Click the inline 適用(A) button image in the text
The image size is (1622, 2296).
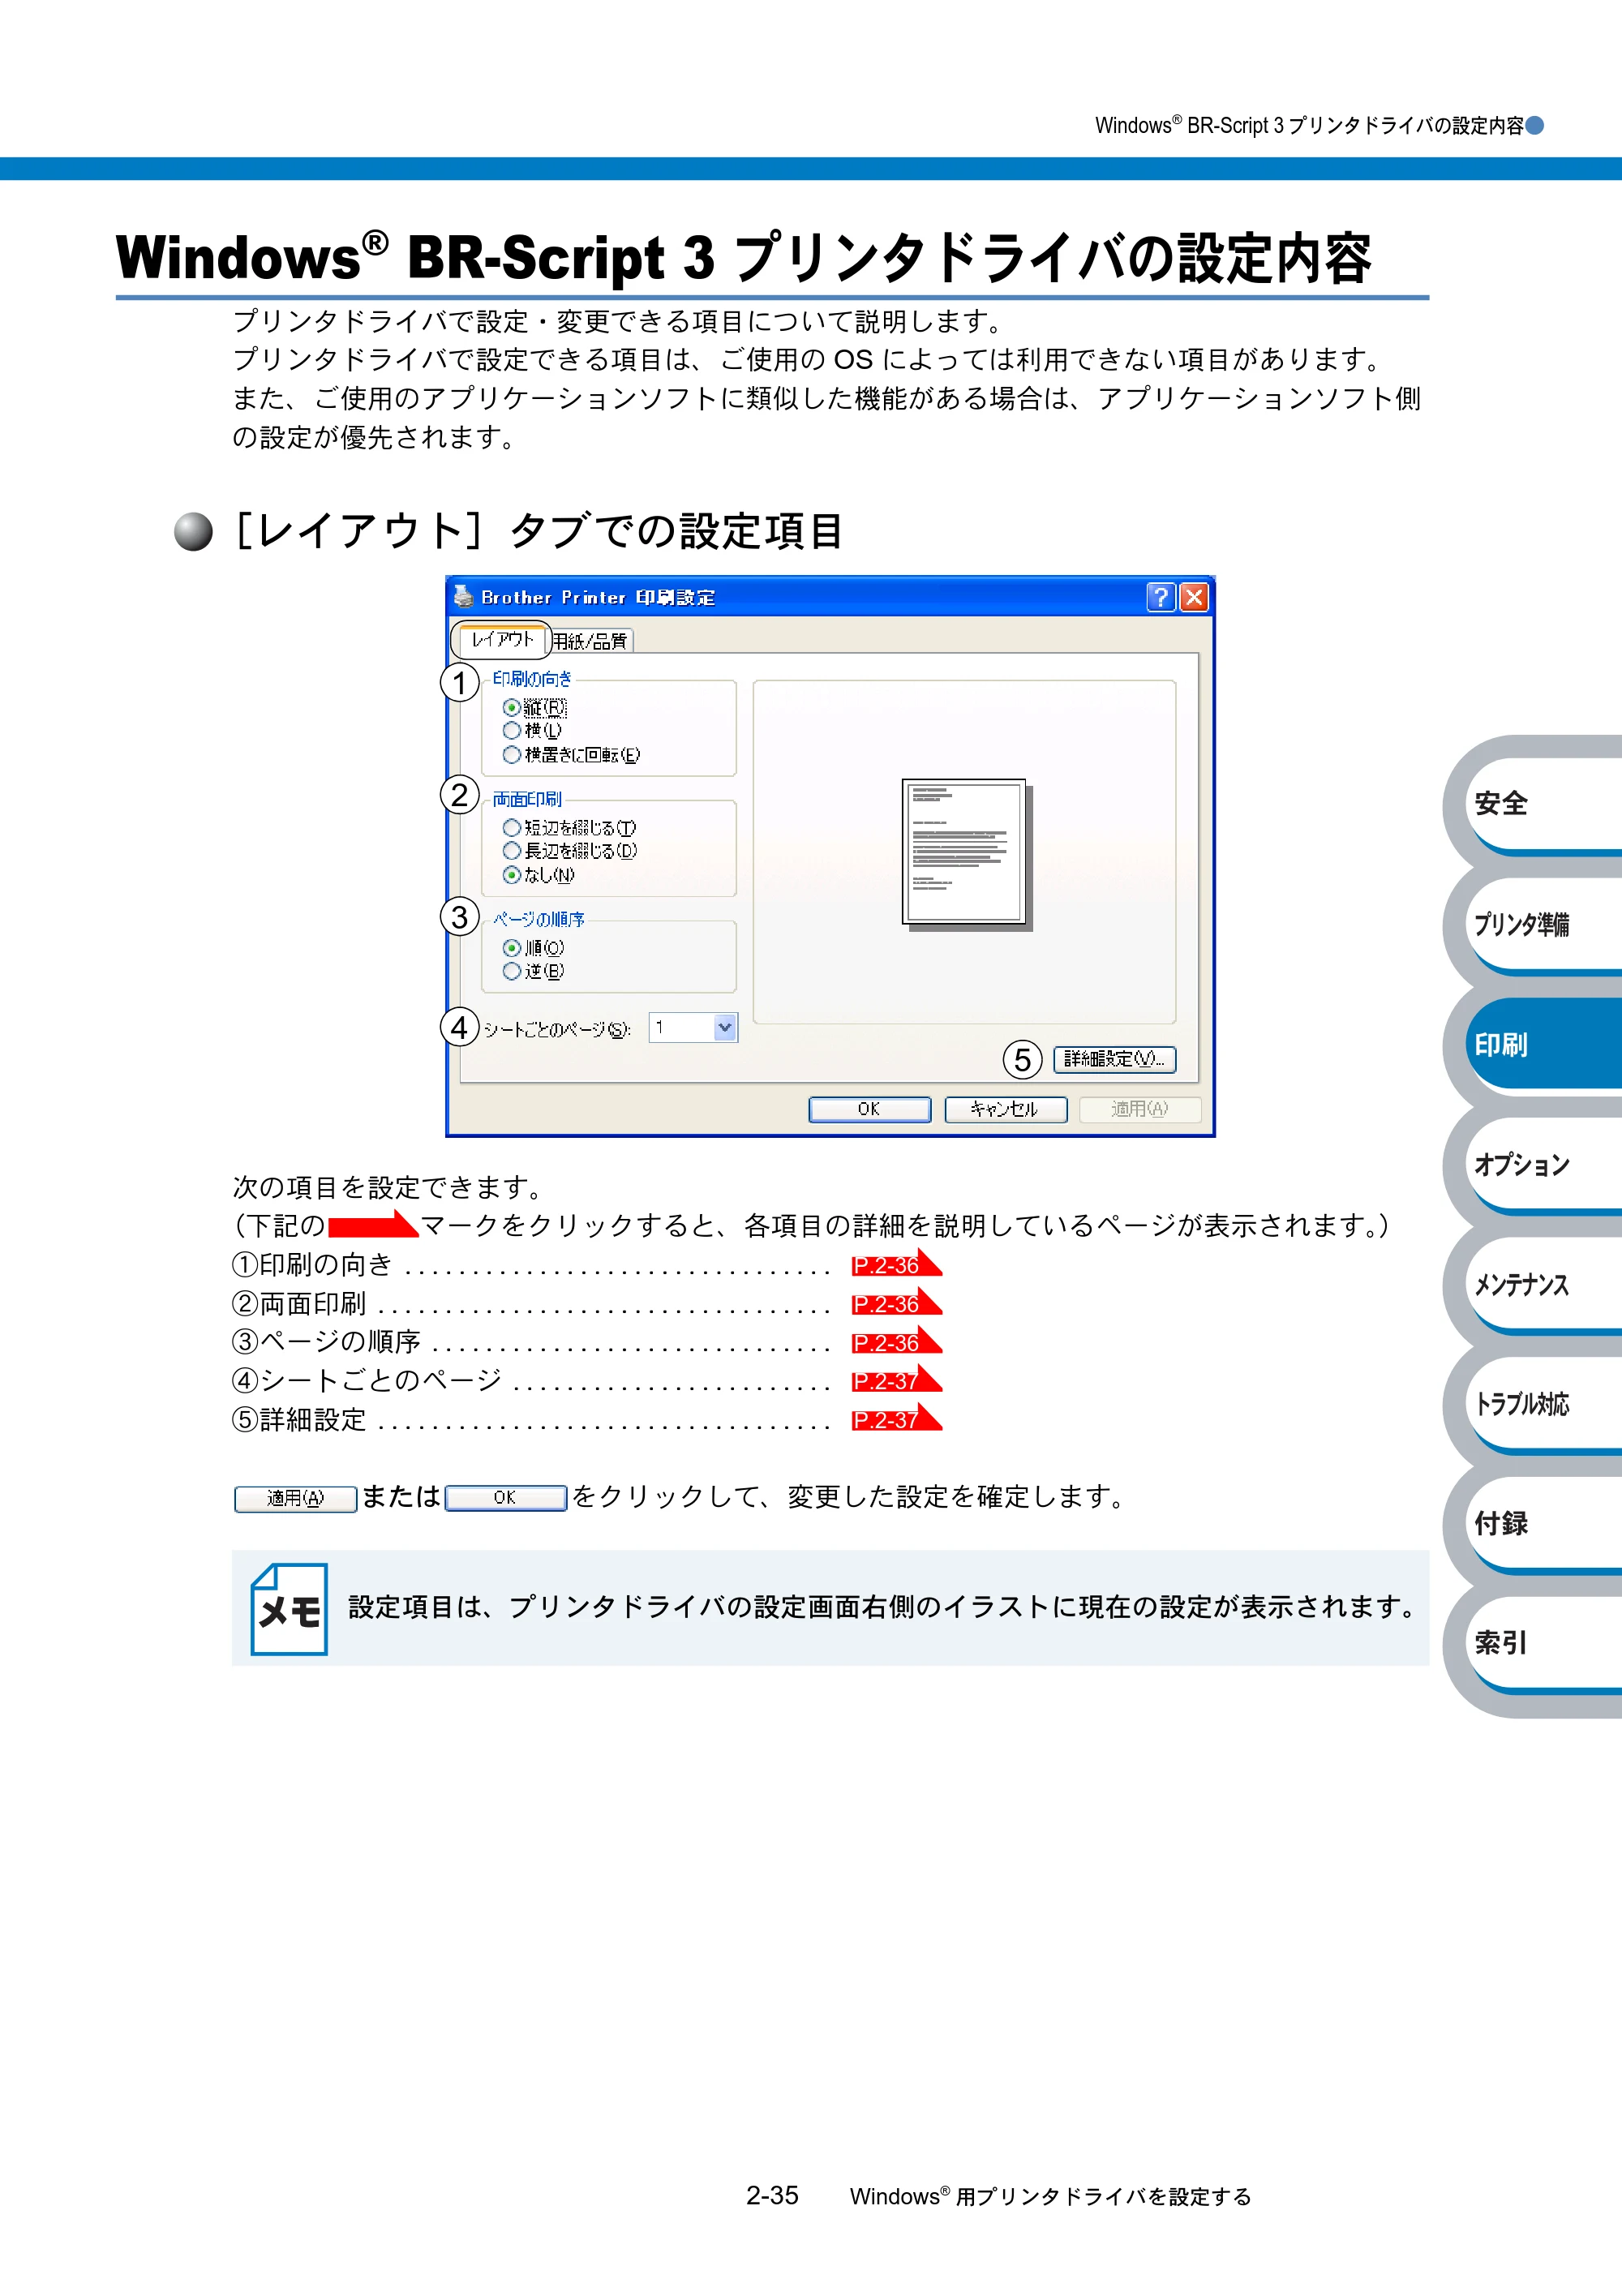click(x=295, y=1498)
